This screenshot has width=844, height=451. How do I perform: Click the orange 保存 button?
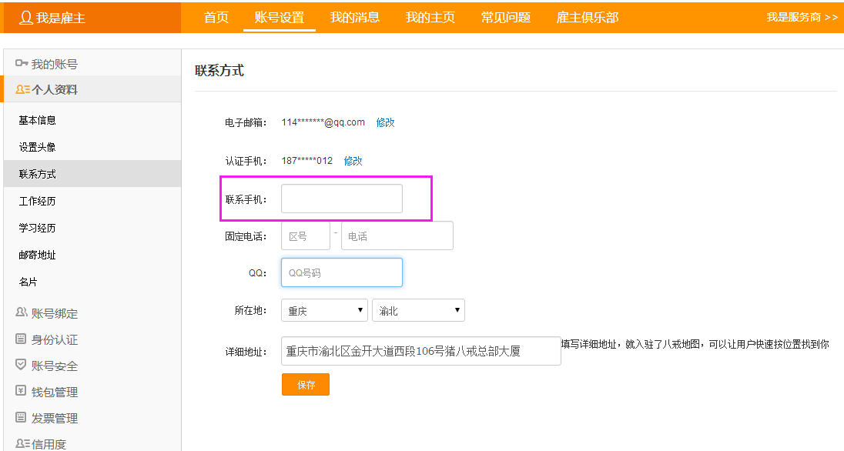tap(306, 385)
